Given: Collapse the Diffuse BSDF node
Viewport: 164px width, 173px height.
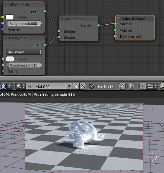Looking at the screenshot, I should click(5, 5).
